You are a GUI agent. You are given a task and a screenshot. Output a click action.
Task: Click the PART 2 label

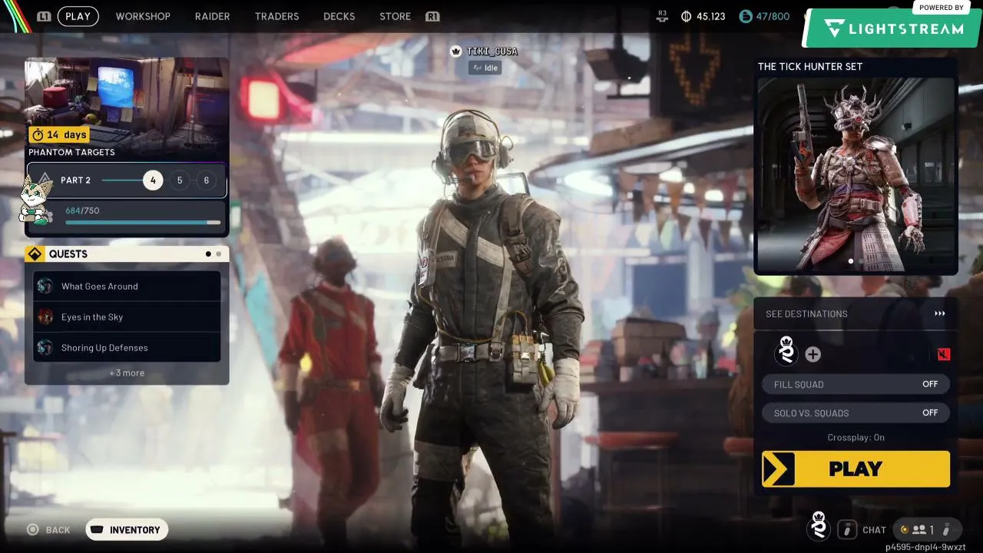(75, 180)
